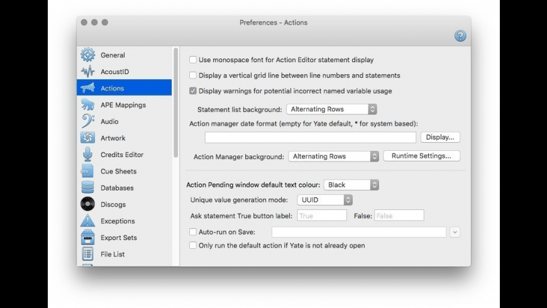Click the File List document icon
The height and width of the screenshot is (308, 547).
coord(87,254)
